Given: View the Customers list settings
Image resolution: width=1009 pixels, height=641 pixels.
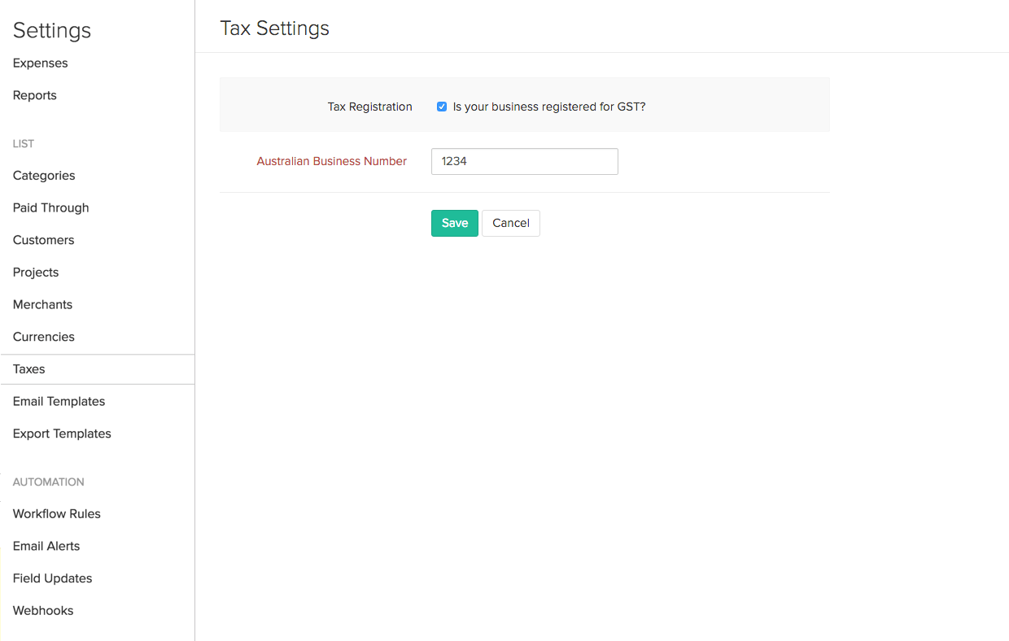Looking at the screenshot, I should click(x=43, y=239).
